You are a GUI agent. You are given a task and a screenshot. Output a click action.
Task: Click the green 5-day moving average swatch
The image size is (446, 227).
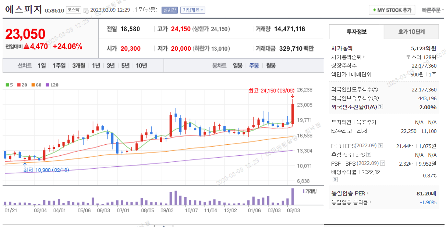tap(7, 85)
